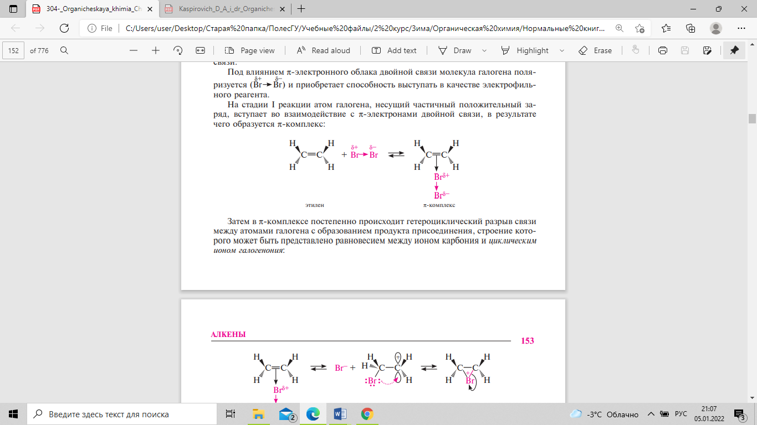Search within the PDF document
The image size is (757, 425).
(x=64, y=50)
